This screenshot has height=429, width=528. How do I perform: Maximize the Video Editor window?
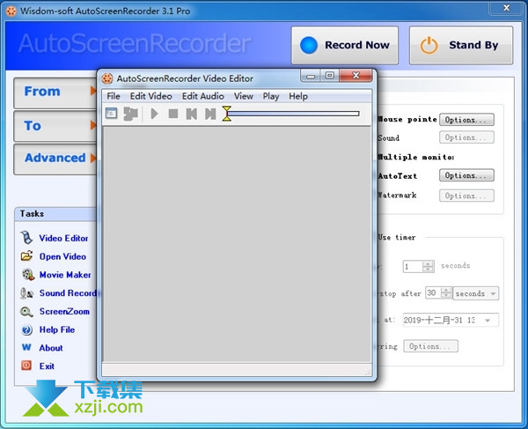tap(330, 76)
